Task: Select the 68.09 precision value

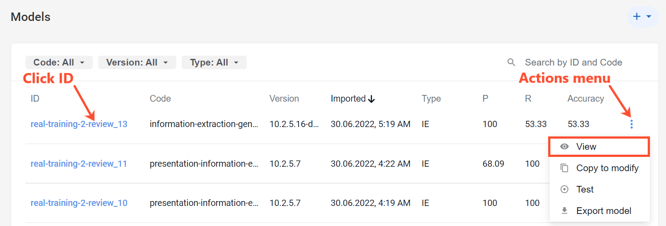Action: [x=493, y=164]
